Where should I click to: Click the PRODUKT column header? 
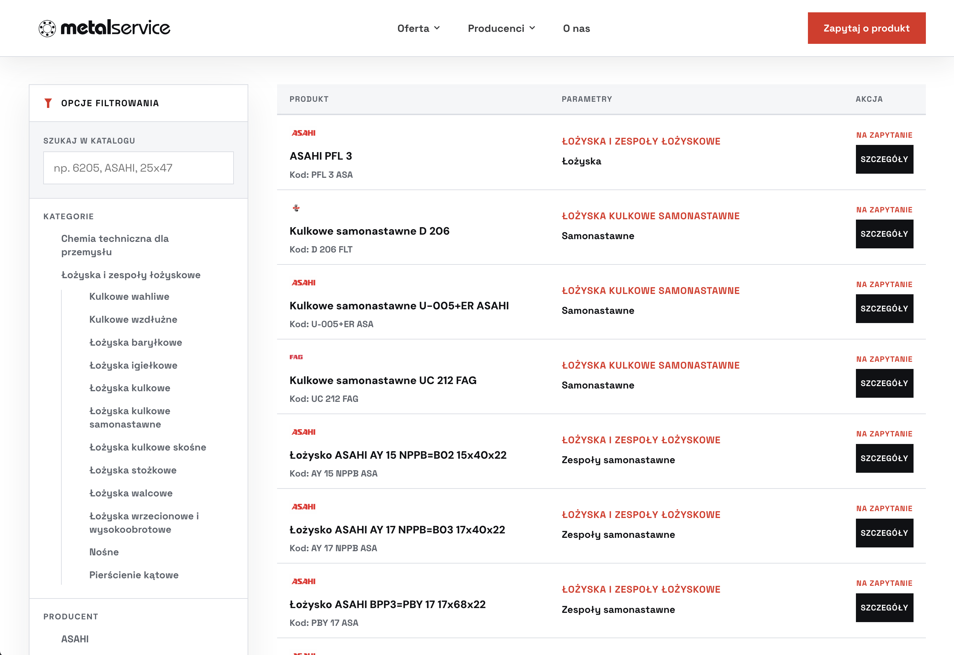tap(309, 99)
